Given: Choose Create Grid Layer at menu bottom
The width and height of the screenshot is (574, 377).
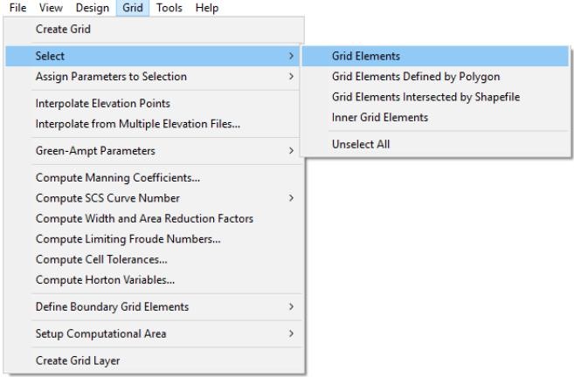Looking at the screenshot, I should (78, 360).
